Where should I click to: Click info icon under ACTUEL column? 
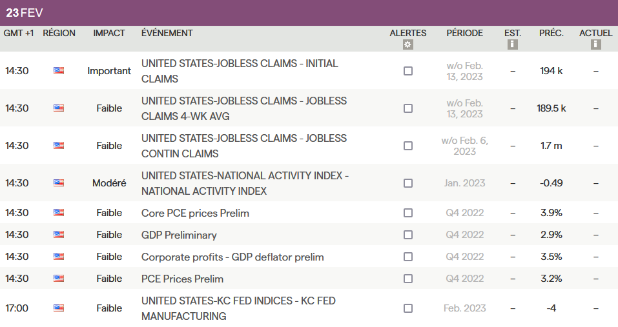595,45
